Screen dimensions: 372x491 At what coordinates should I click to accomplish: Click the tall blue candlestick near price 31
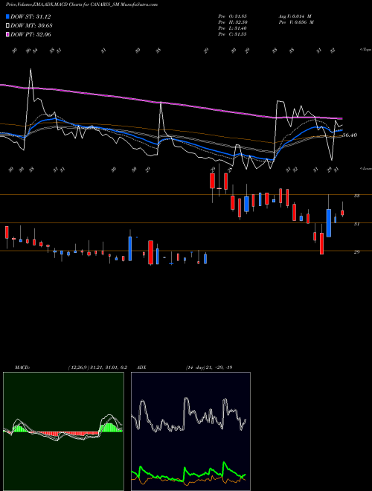pyautogui.click(x=328, y=222)
